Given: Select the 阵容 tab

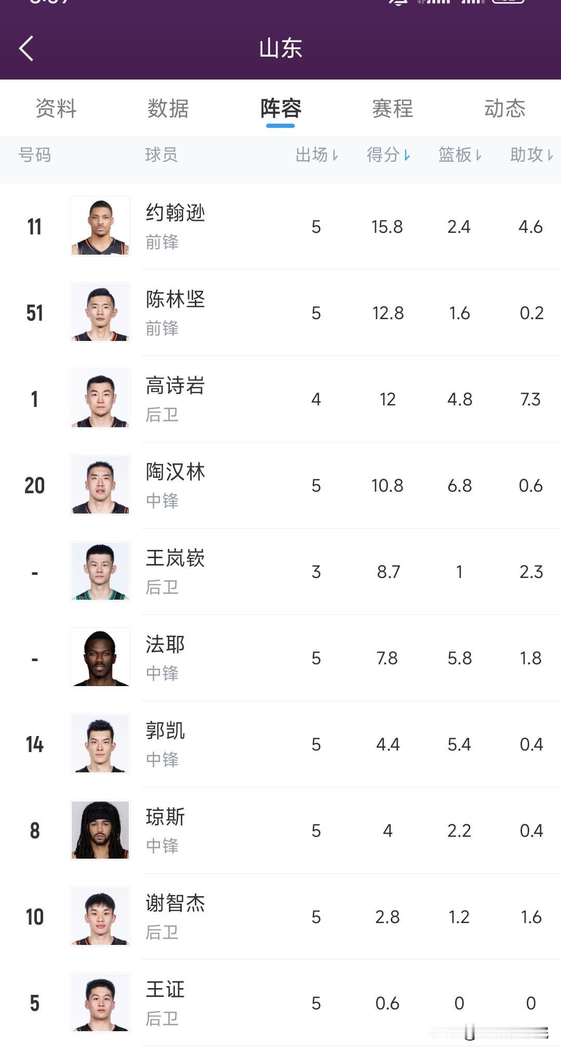Looking at the screenshot, I should coord(280,109).
